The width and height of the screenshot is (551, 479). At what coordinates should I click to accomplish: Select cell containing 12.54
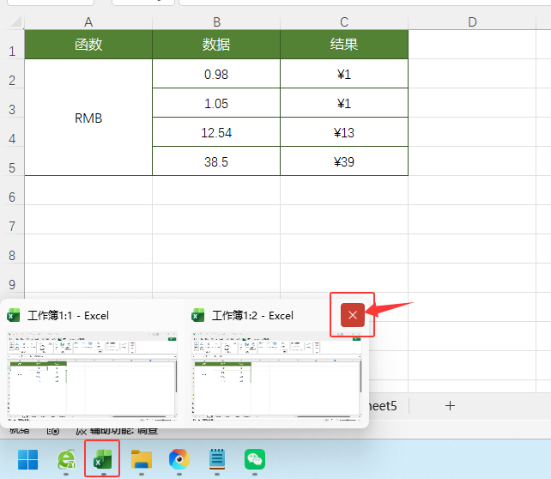click(x=216, y=132)
